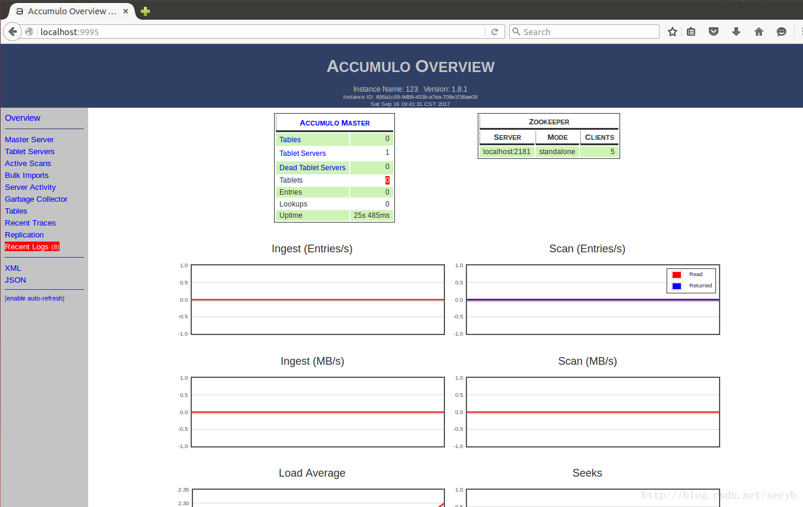
Task: Open the highlighted Recent Logs (8) link
Action: [32, 246]
